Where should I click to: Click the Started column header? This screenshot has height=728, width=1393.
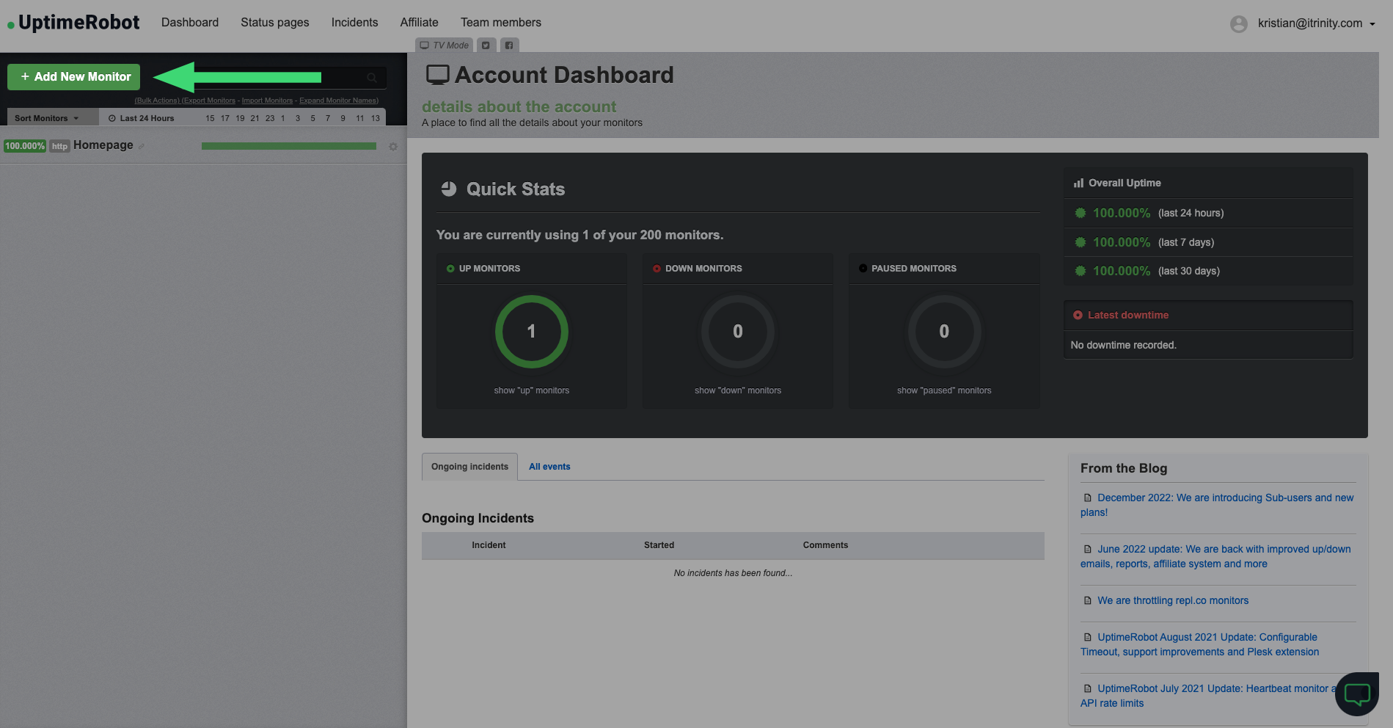coord(659,545)
